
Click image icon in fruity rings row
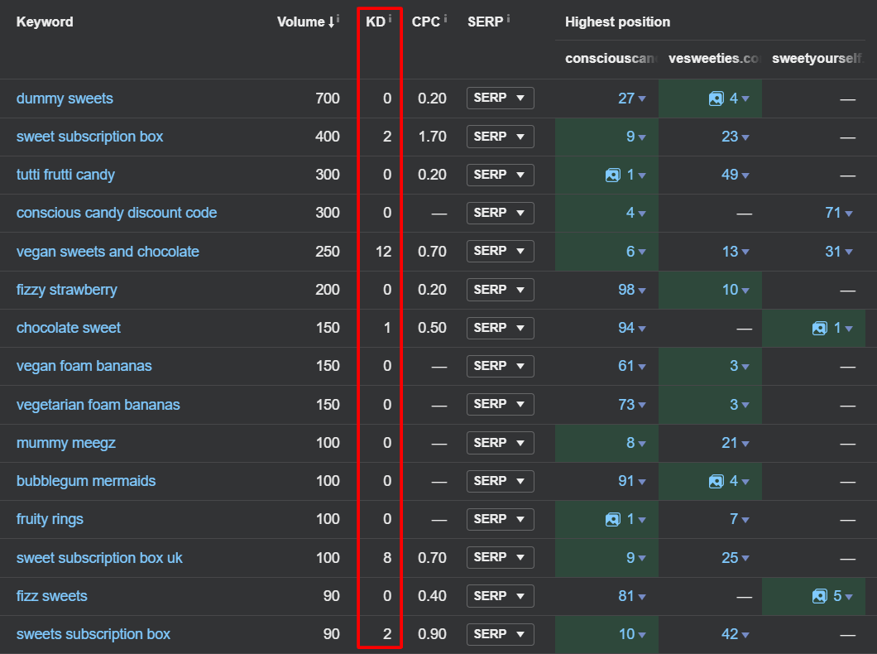pyautogui.click(x=612, y=519)
